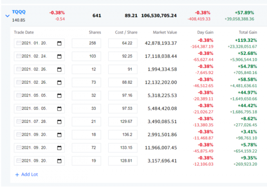This screenshot has height=187, width=267.
Task: Select total day loss -408,419.33
Action: [199, 19]
